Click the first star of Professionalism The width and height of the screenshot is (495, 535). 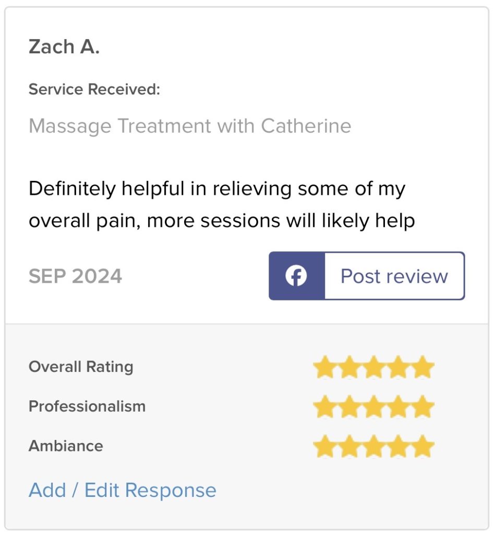[x=324, y=407]
